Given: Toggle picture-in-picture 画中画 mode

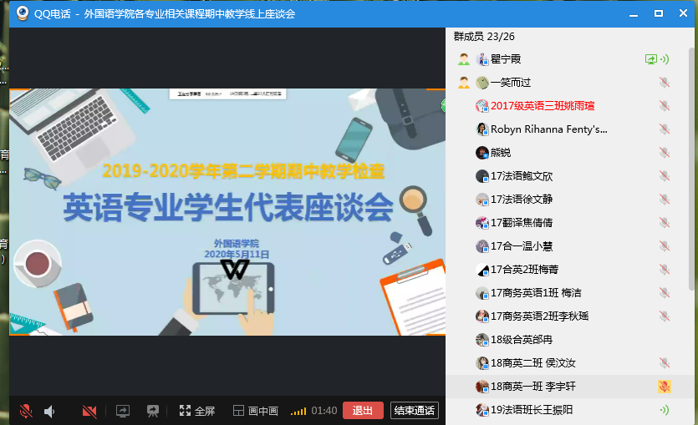Looking at the screenshot, I should coord(255,411).
